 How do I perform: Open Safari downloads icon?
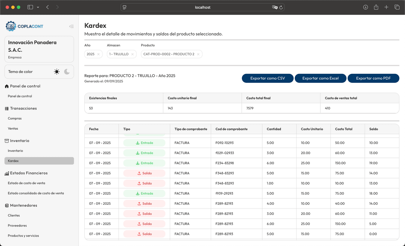point(366,7)
